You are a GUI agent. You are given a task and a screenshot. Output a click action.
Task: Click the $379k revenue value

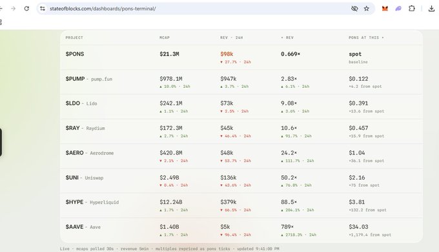[229, 202]
